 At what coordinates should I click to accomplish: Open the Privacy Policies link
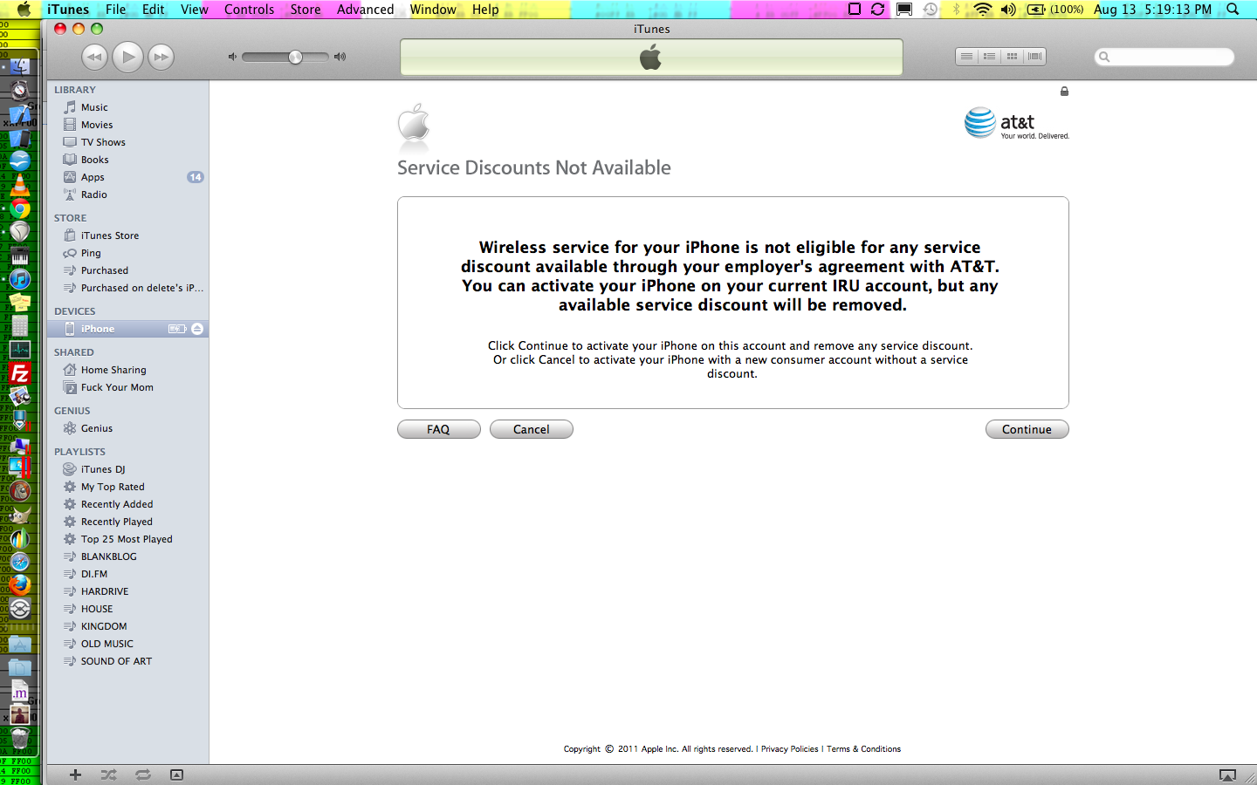click(x=789, y=749)
